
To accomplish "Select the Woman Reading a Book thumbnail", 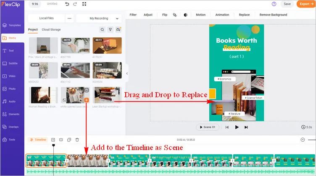I will (43, 95).
